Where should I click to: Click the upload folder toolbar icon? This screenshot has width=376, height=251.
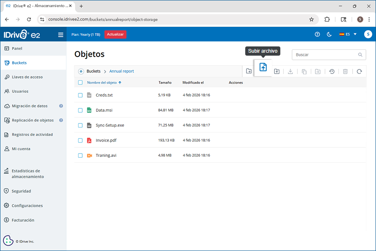(x=277, y=72)
